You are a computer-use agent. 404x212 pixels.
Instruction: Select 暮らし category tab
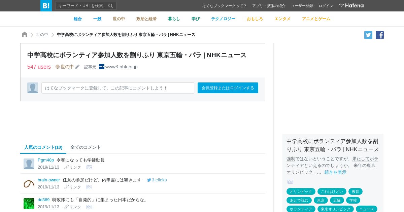coord(174,19)
